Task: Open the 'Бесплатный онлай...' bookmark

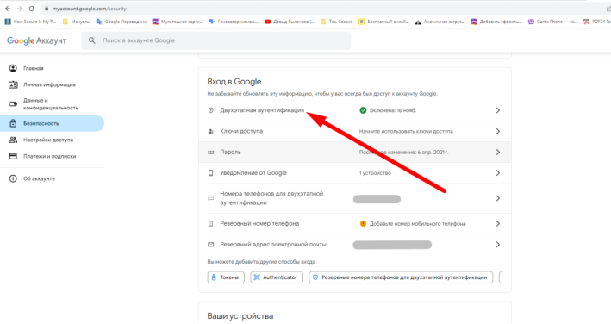Action: click(383, 22)
